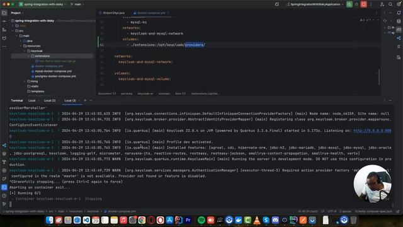Open the Code With Me icon
403x227 pixels.
(x=382, y=4)
